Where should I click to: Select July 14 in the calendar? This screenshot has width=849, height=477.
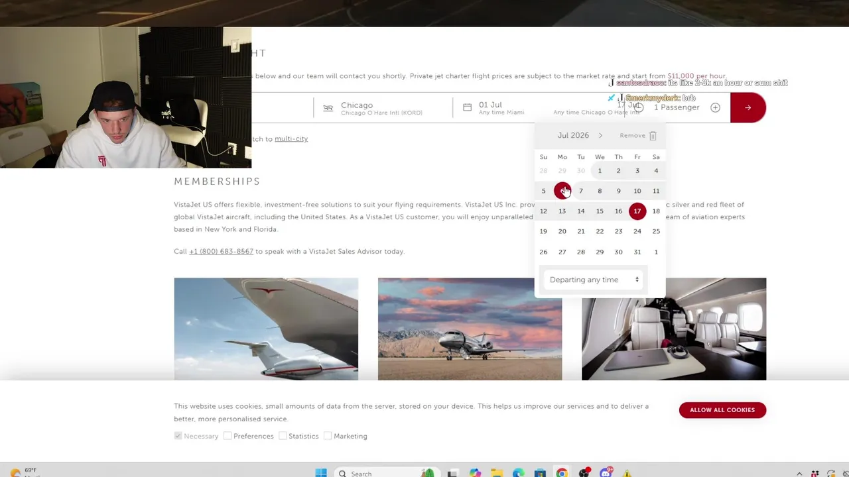point(580,211)
